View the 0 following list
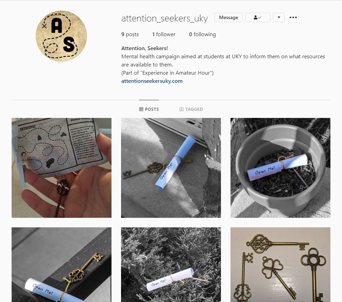 pos(203,34)
